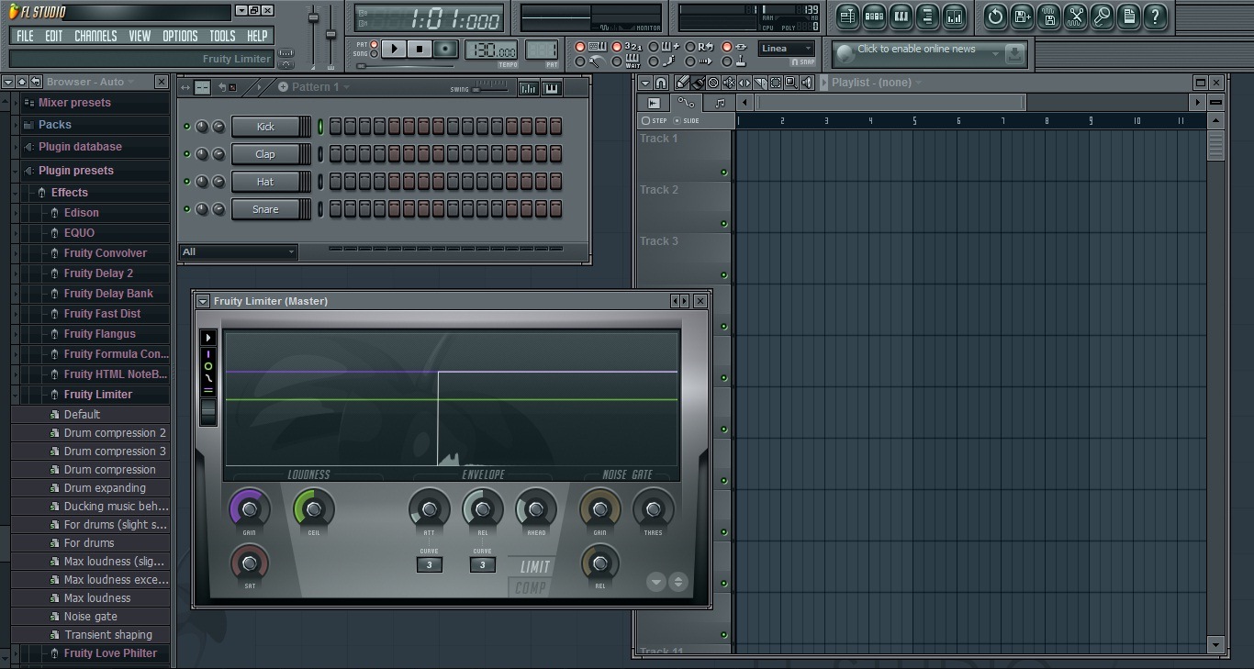
Task: Open the CHANNELS menu
Action: pos(95,36)
